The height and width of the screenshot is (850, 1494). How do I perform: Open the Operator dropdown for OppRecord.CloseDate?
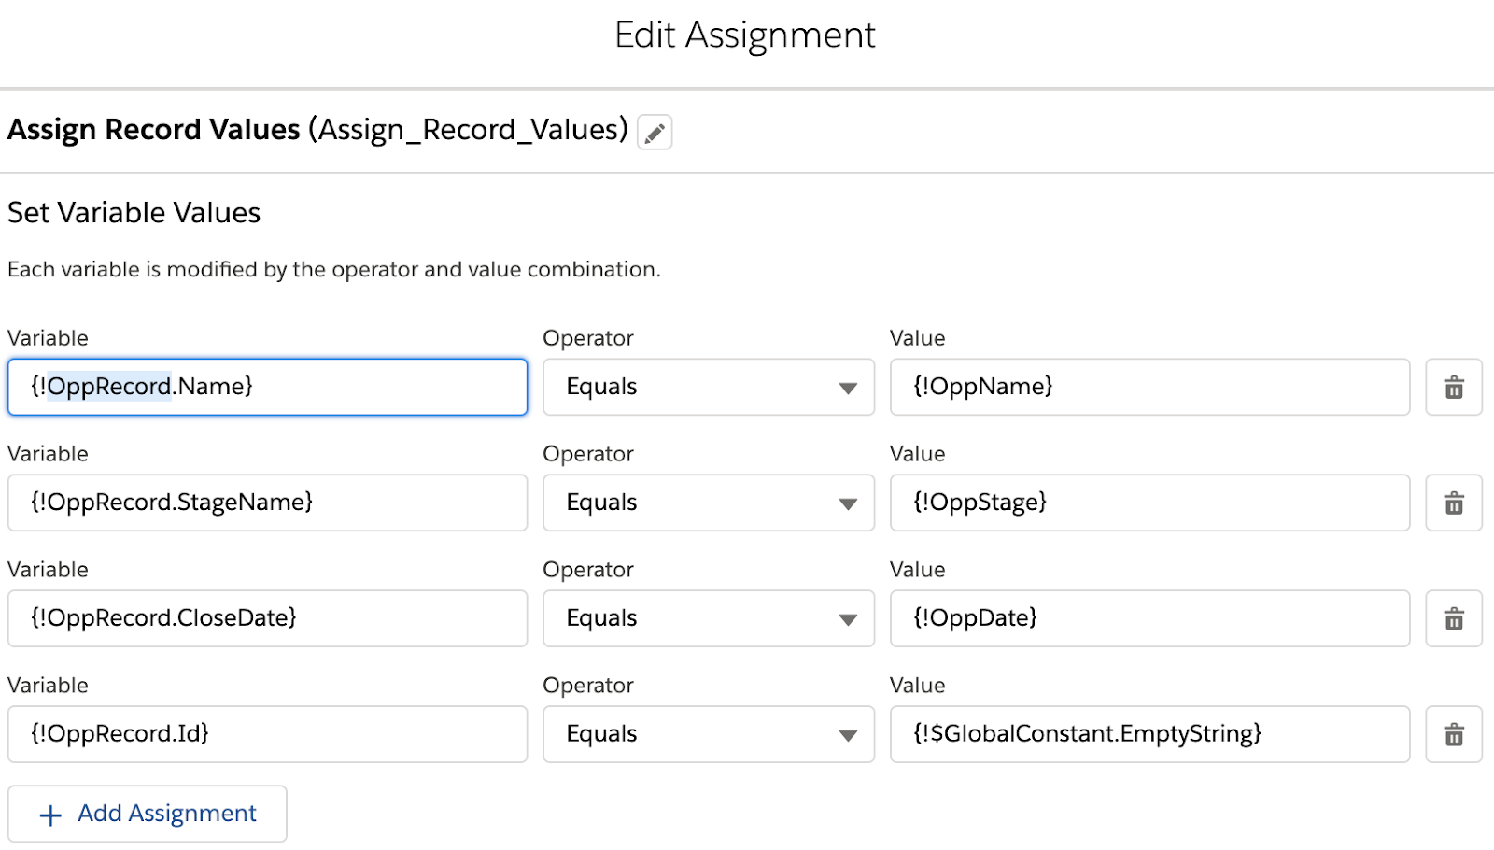(708, 619)
